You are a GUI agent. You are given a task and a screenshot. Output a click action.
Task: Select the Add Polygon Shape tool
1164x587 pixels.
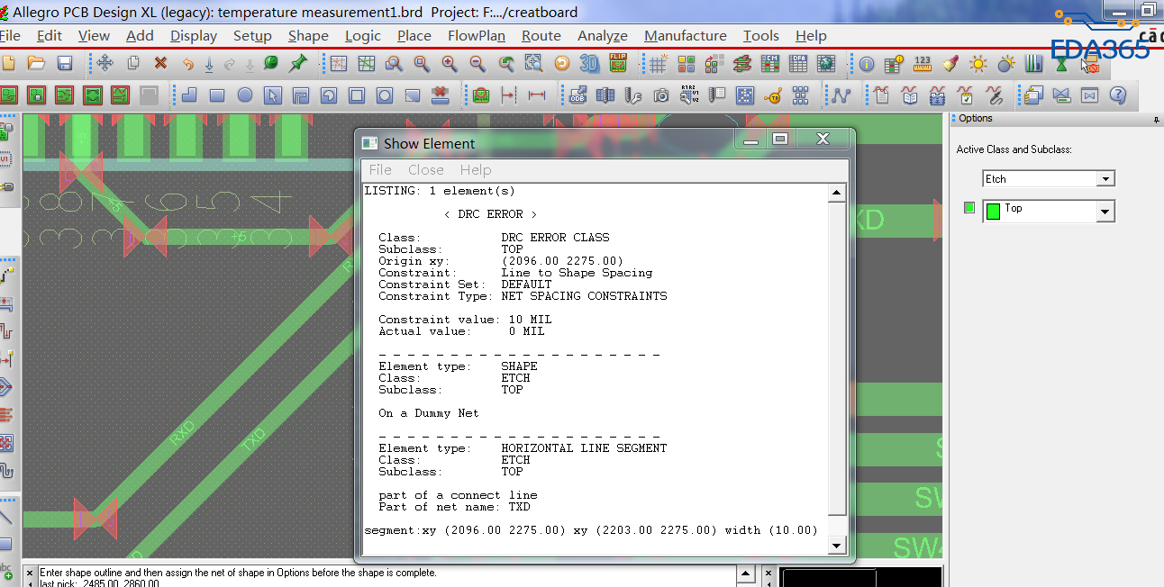pyautogui.click(x=189, y=95)
